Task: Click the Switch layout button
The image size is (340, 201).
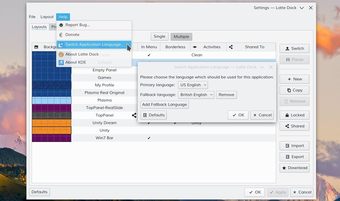Action: 294,48
